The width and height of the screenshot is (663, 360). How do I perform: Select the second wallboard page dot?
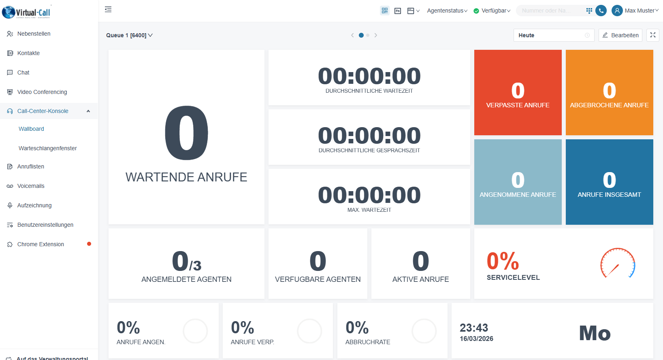point(368,35)
